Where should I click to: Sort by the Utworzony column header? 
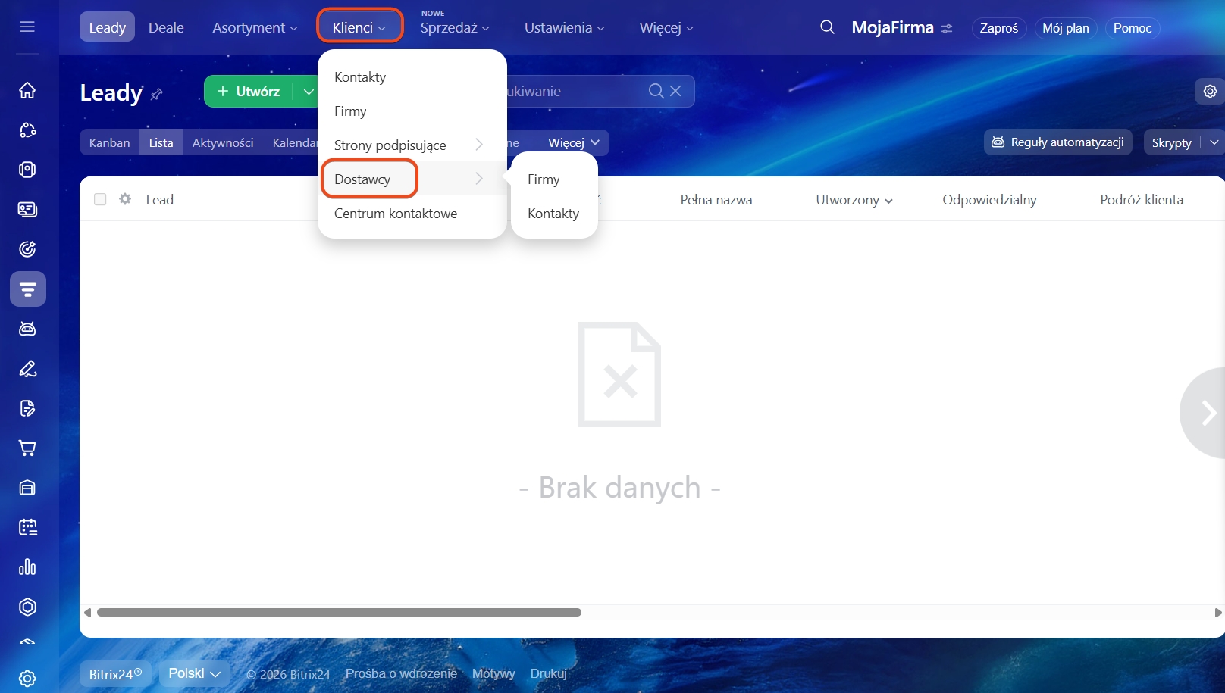pyautogui.click(x=854, y=200)
